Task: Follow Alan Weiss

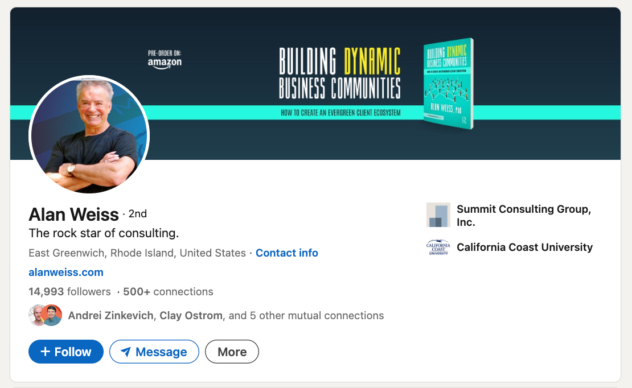Action: click(65, 352)
